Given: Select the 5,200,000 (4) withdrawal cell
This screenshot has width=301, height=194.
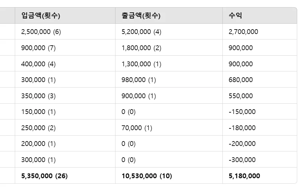Looking at the screenshot, I should [169, 32].
